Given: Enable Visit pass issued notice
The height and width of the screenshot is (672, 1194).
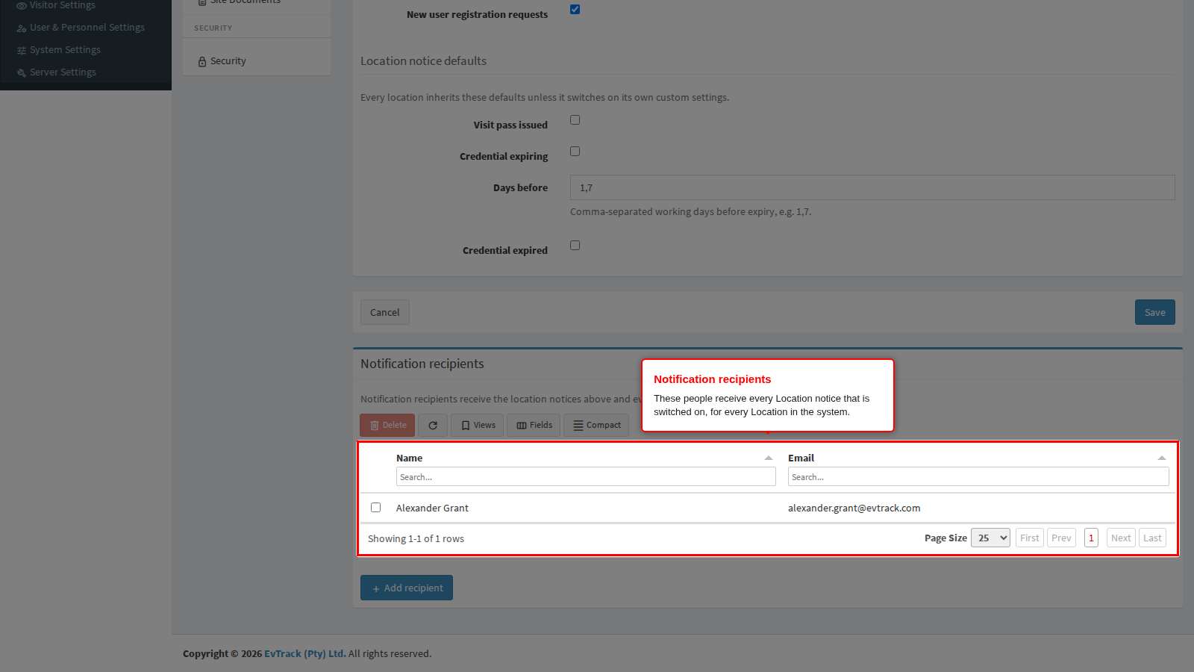Looking at the screenshot, I should (x=575, y=120).
